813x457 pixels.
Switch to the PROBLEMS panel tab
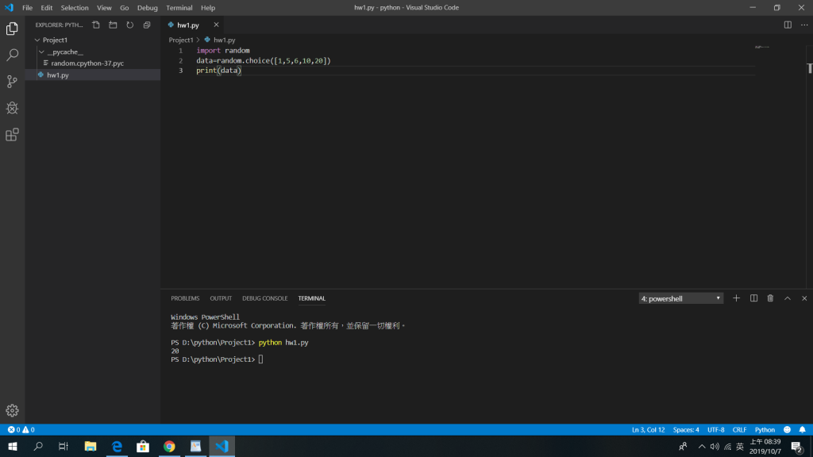pos(185,298)
